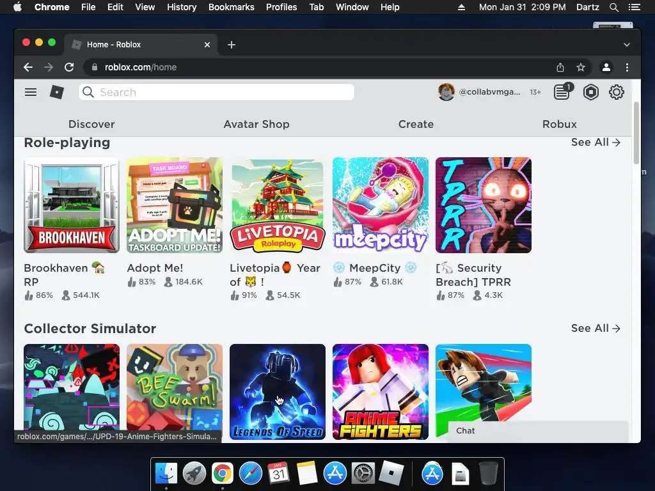View site info via the padlock icon
Image resolution: width=655 pixels, height=491 pixels.
[95, 67]
